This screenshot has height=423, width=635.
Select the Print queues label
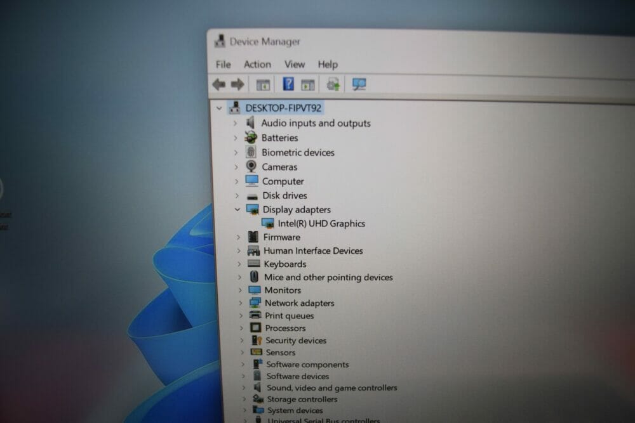(289, 315)
